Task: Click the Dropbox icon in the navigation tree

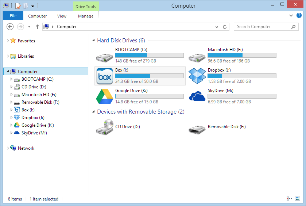Action: (x=17, y=117)
